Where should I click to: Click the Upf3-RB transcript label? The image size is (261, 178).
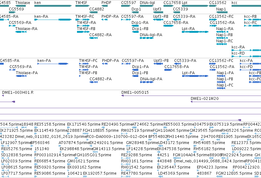tap(161, 17)
